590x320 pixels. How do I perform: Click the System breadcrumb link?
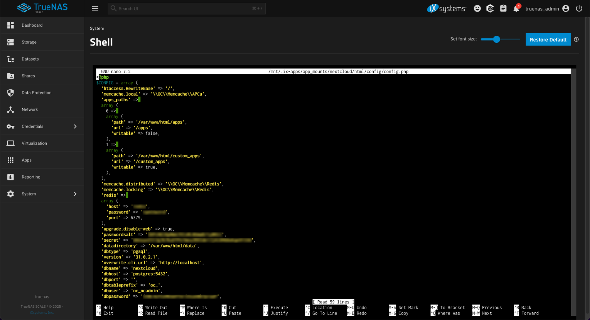coord(97,28)
